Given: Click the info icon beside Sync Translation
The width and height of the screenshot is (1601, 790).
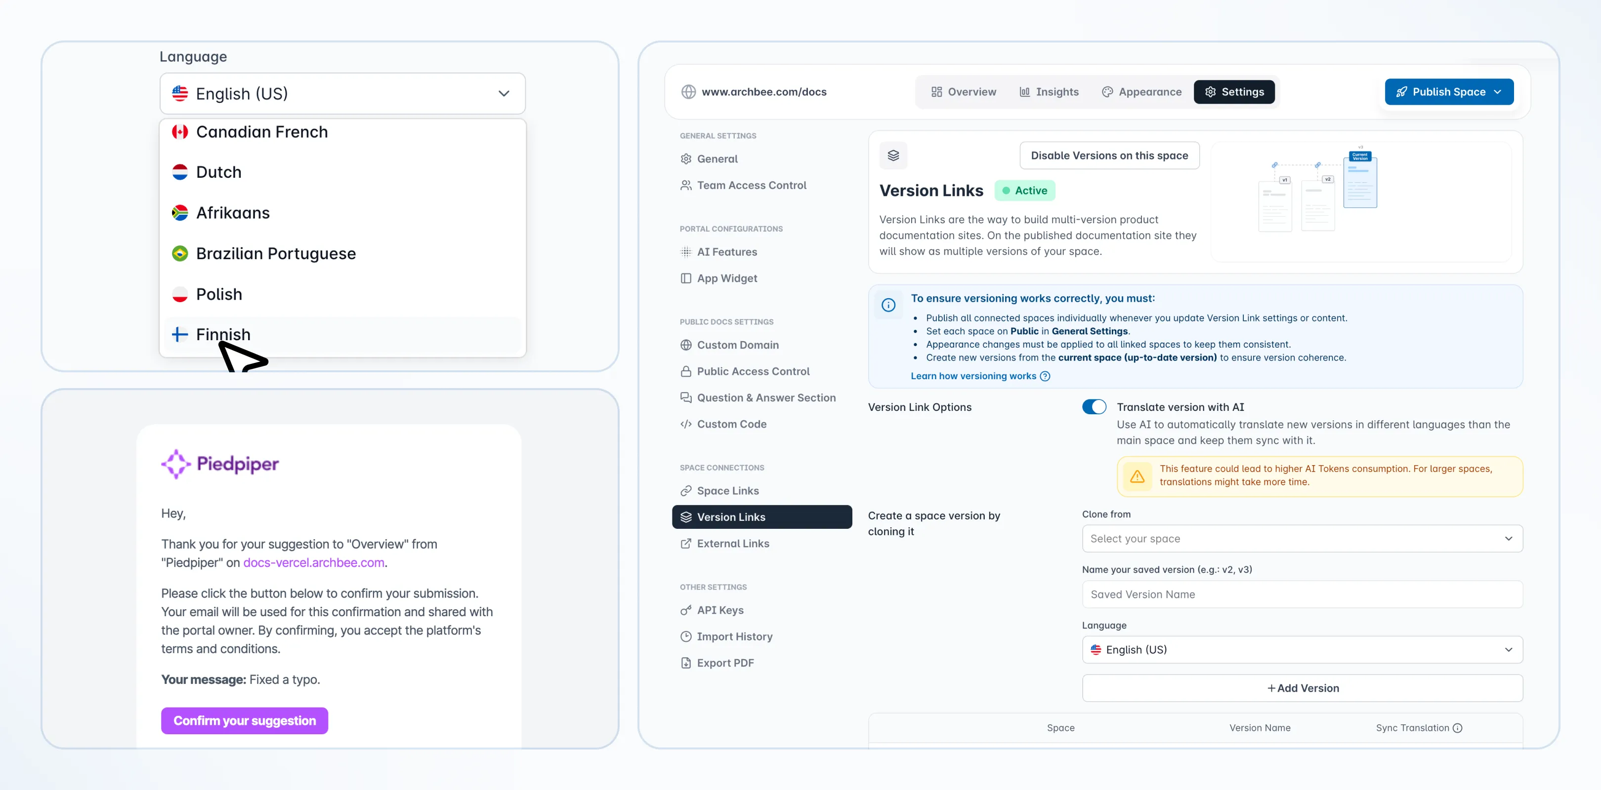Looking at the screenshot, I should pyautogui.click(x=1457, y=728).
